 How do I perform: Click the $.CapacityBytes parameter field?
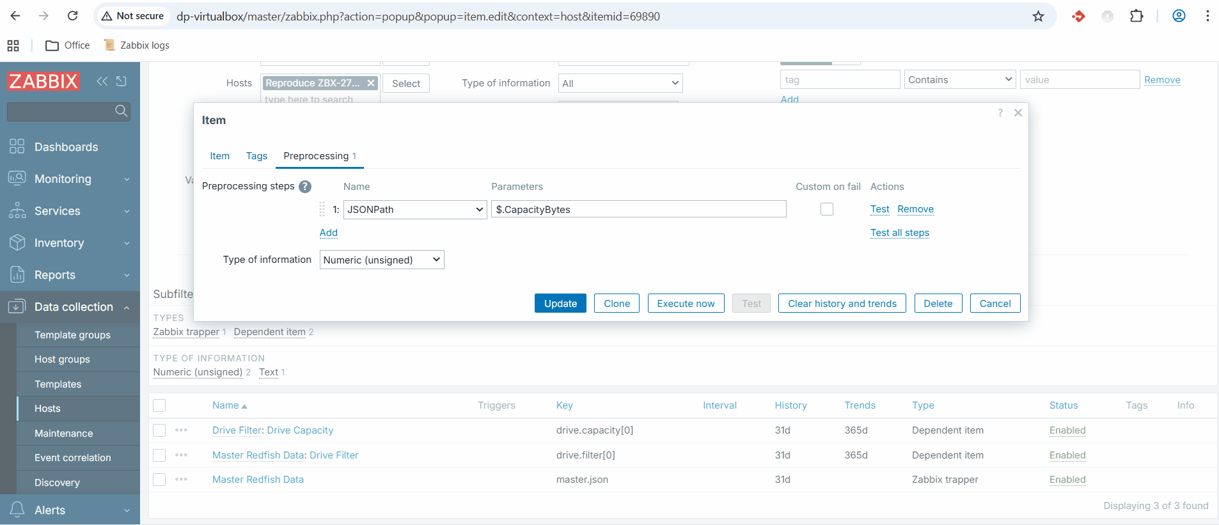click(638, 210)
